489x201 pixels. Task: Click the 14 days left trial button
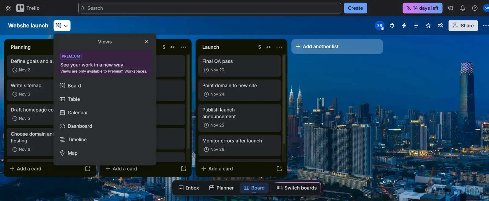[422, 8]
